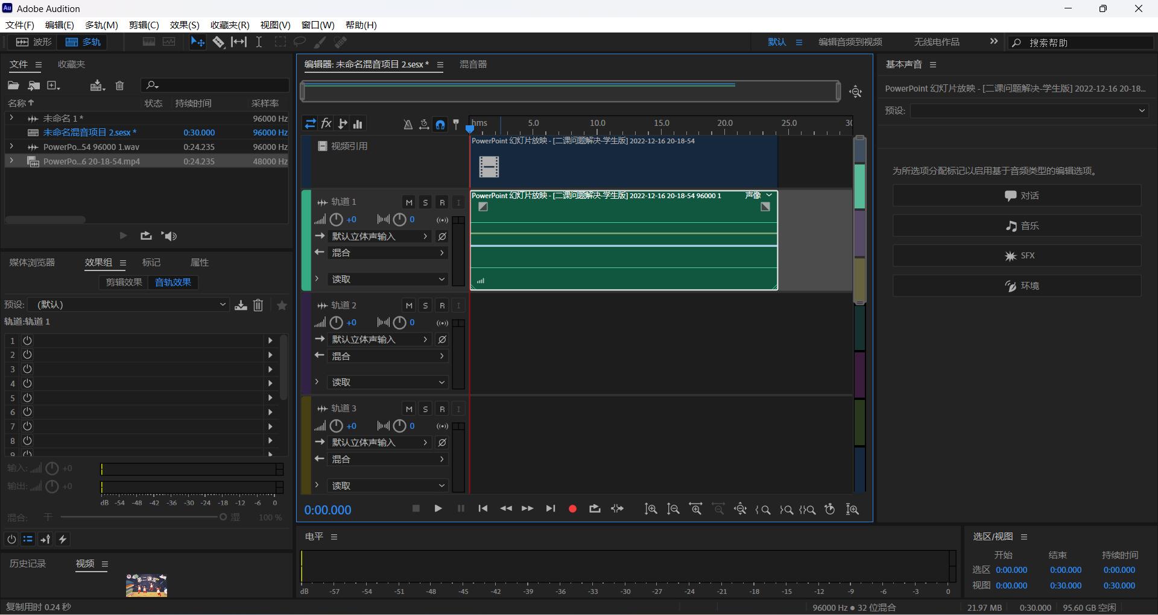Screen dimensions: 1158x615
Task: Switch to the 混音器 tab
Action: coord(473,64)
